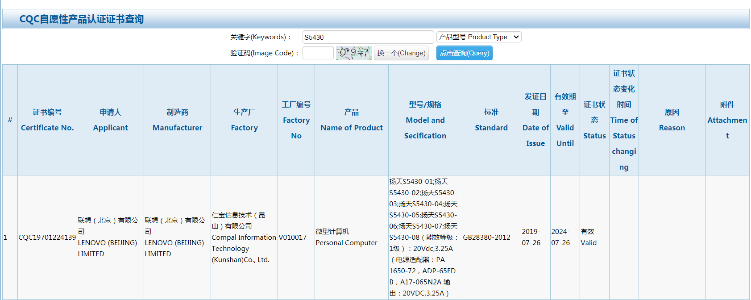
Task: Click the Name of Product column header
Action: coord(352,120)
